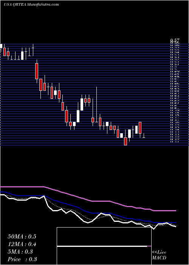Click the 'Price : 0.3' label
Screen dimensions: 189x265
click(x=22, y=259)
